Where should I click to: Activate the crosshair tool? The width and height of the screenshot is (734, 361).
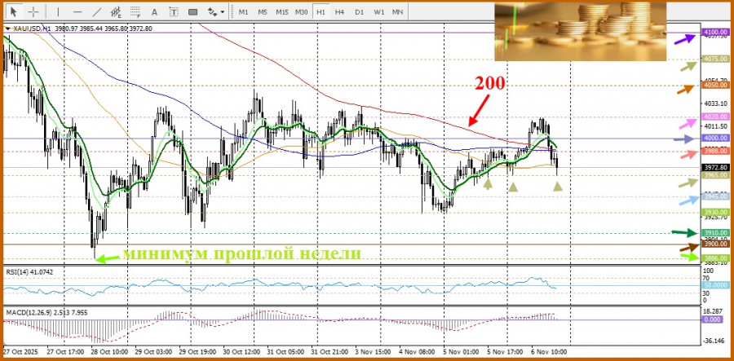33,11
